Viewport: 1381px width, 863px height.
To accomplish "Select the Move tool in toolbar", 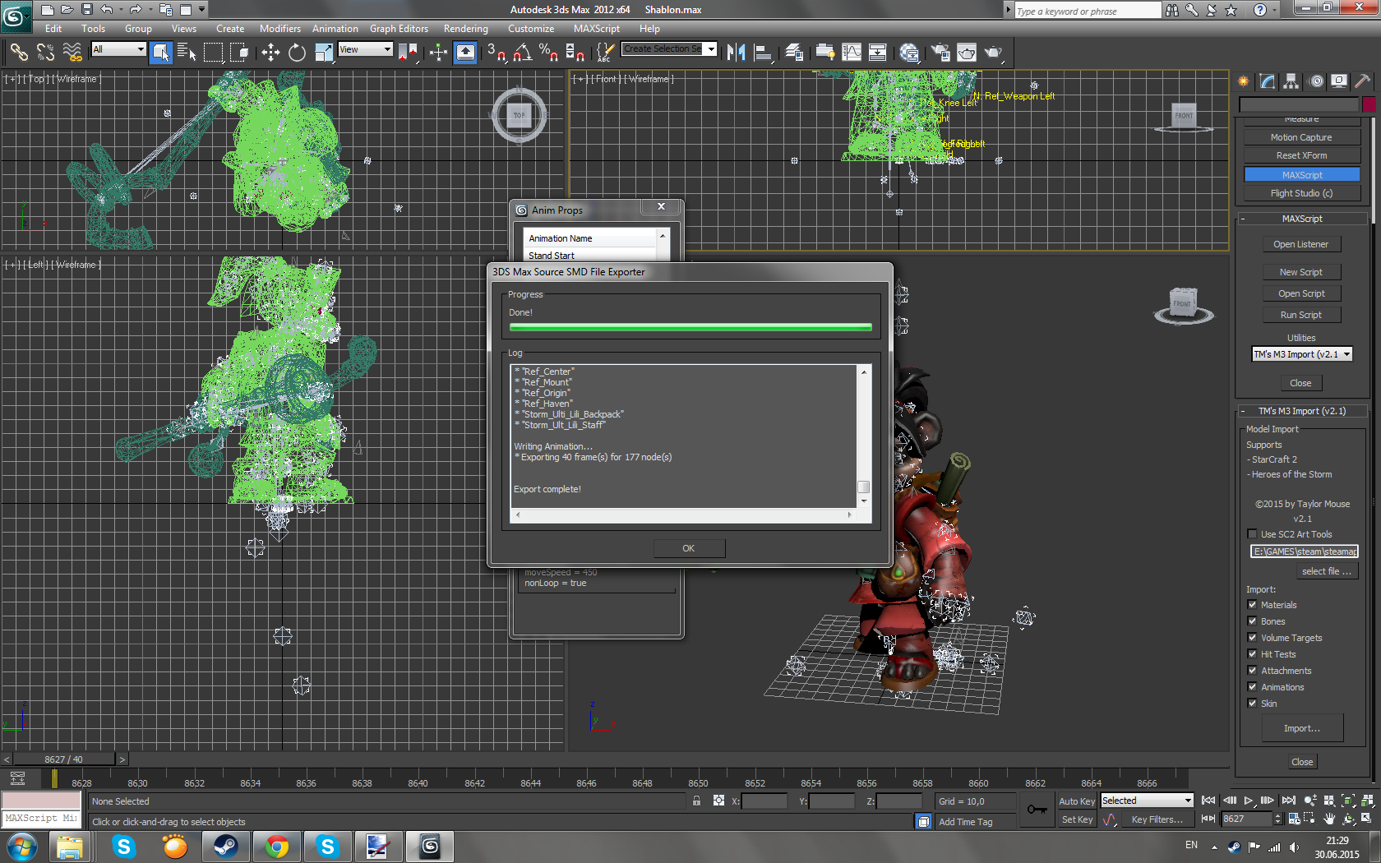I will (270, 53).
